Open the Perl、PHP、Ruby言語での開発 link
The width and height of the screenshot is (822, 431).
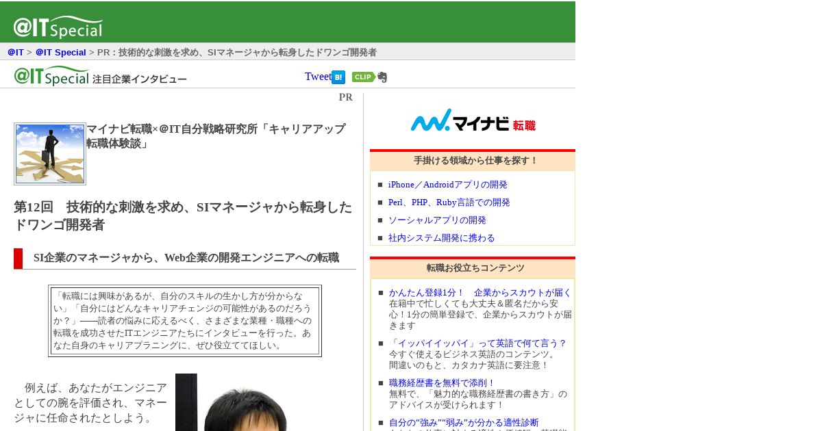click(x=449, y=203)
